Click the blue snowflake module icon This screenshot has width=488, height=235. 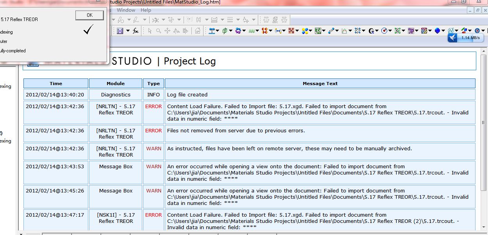pos(358,31)
